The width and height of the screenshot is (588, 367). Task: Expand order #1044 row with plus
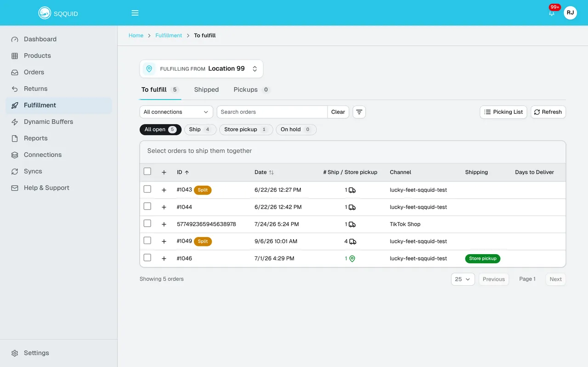click(x=164, y=207)
